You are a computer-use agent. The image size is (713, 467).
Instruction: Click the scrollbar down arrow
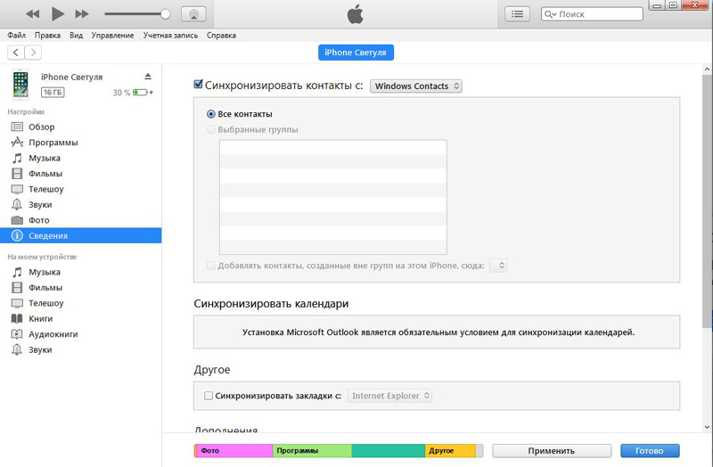[707, 427]
